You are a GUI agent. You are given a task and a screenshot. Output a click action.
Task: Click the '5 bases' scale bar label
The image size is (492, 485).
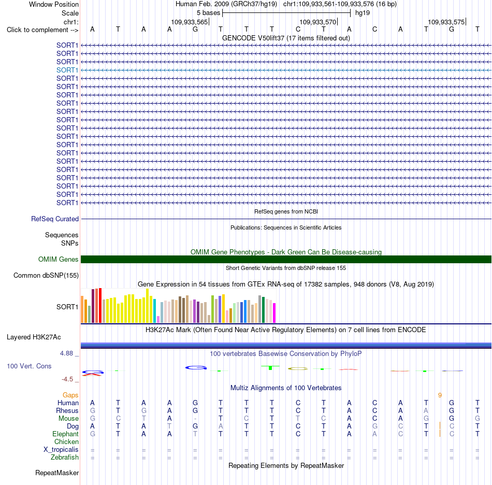pyautogui.click(x=208, y=13)
